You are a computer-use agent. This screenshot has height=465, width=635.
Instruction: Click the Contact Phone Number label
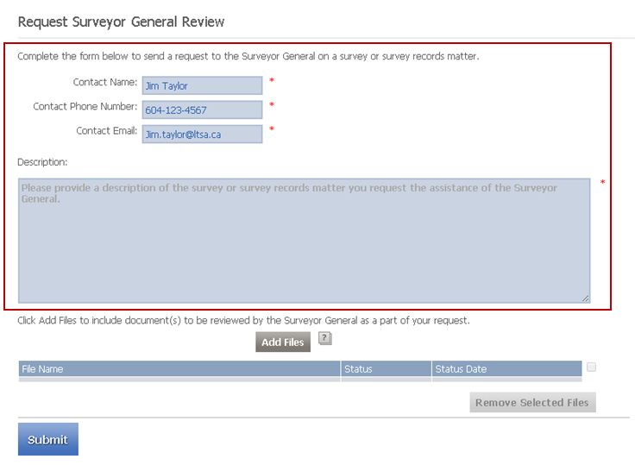85,106
